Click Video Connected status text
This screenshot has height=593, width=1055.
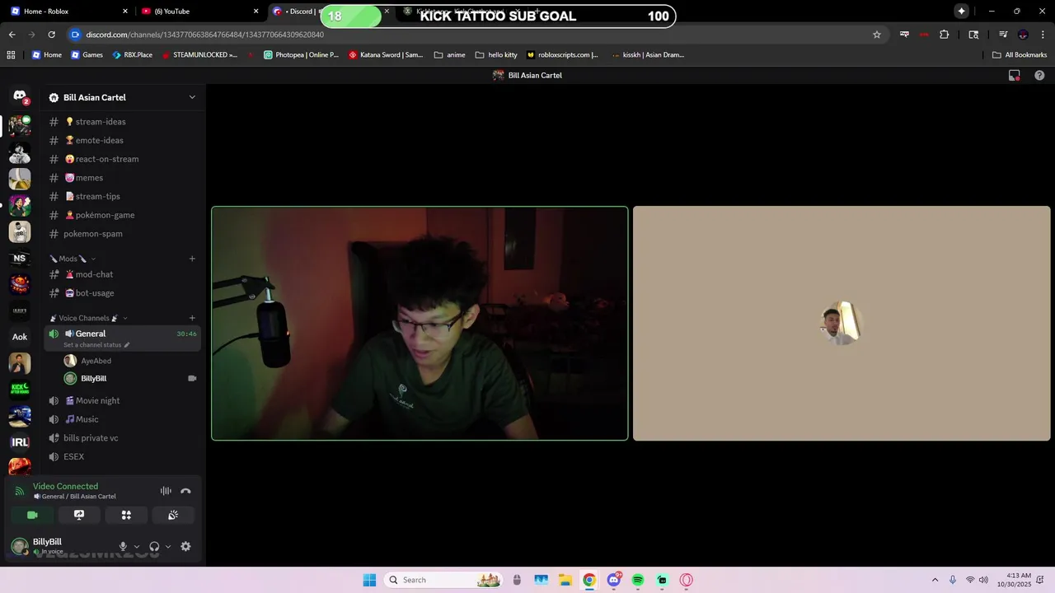pyautogui.click(x=65, y=486)
